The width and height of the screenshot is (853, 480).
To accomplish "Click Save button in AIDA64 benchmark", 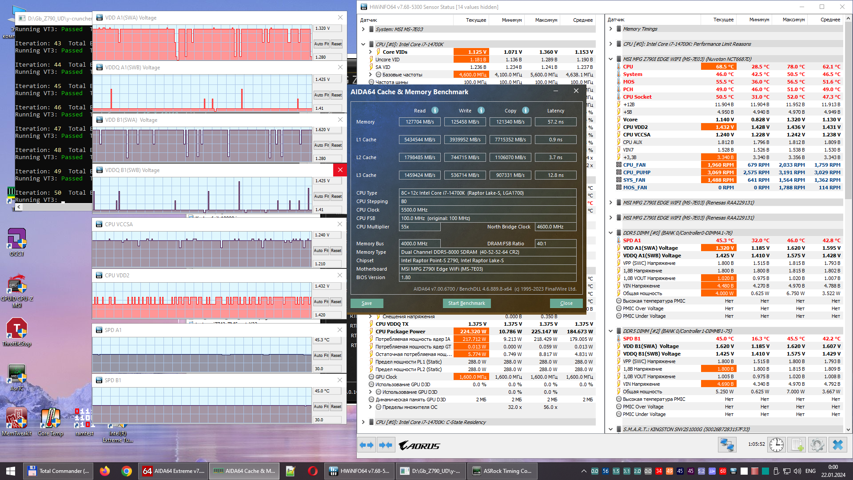I will point(367,303).
